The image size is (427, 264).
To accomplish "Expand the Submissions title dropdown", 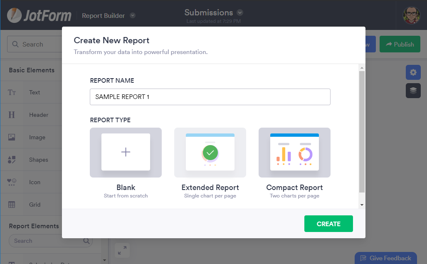I will pyautogui.click(x=240, y=12).
